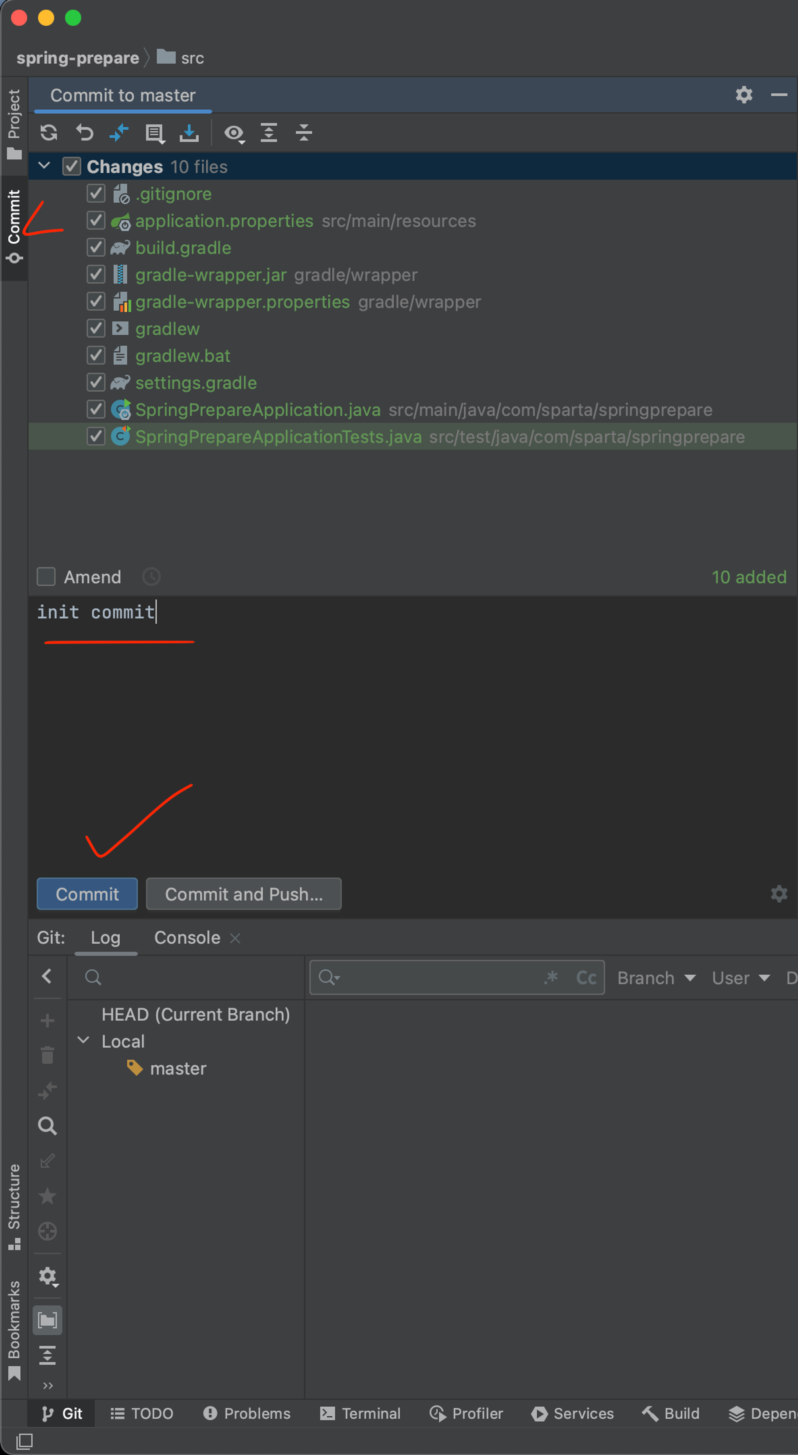Uncheck the .gitignore file checkbox
The image size is (798, 1455).
pos(96,194)
